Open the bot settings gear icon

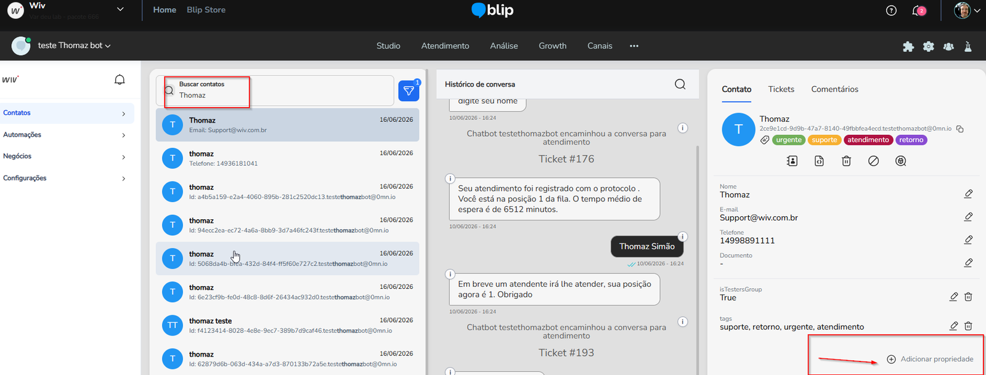click(929, 46)
